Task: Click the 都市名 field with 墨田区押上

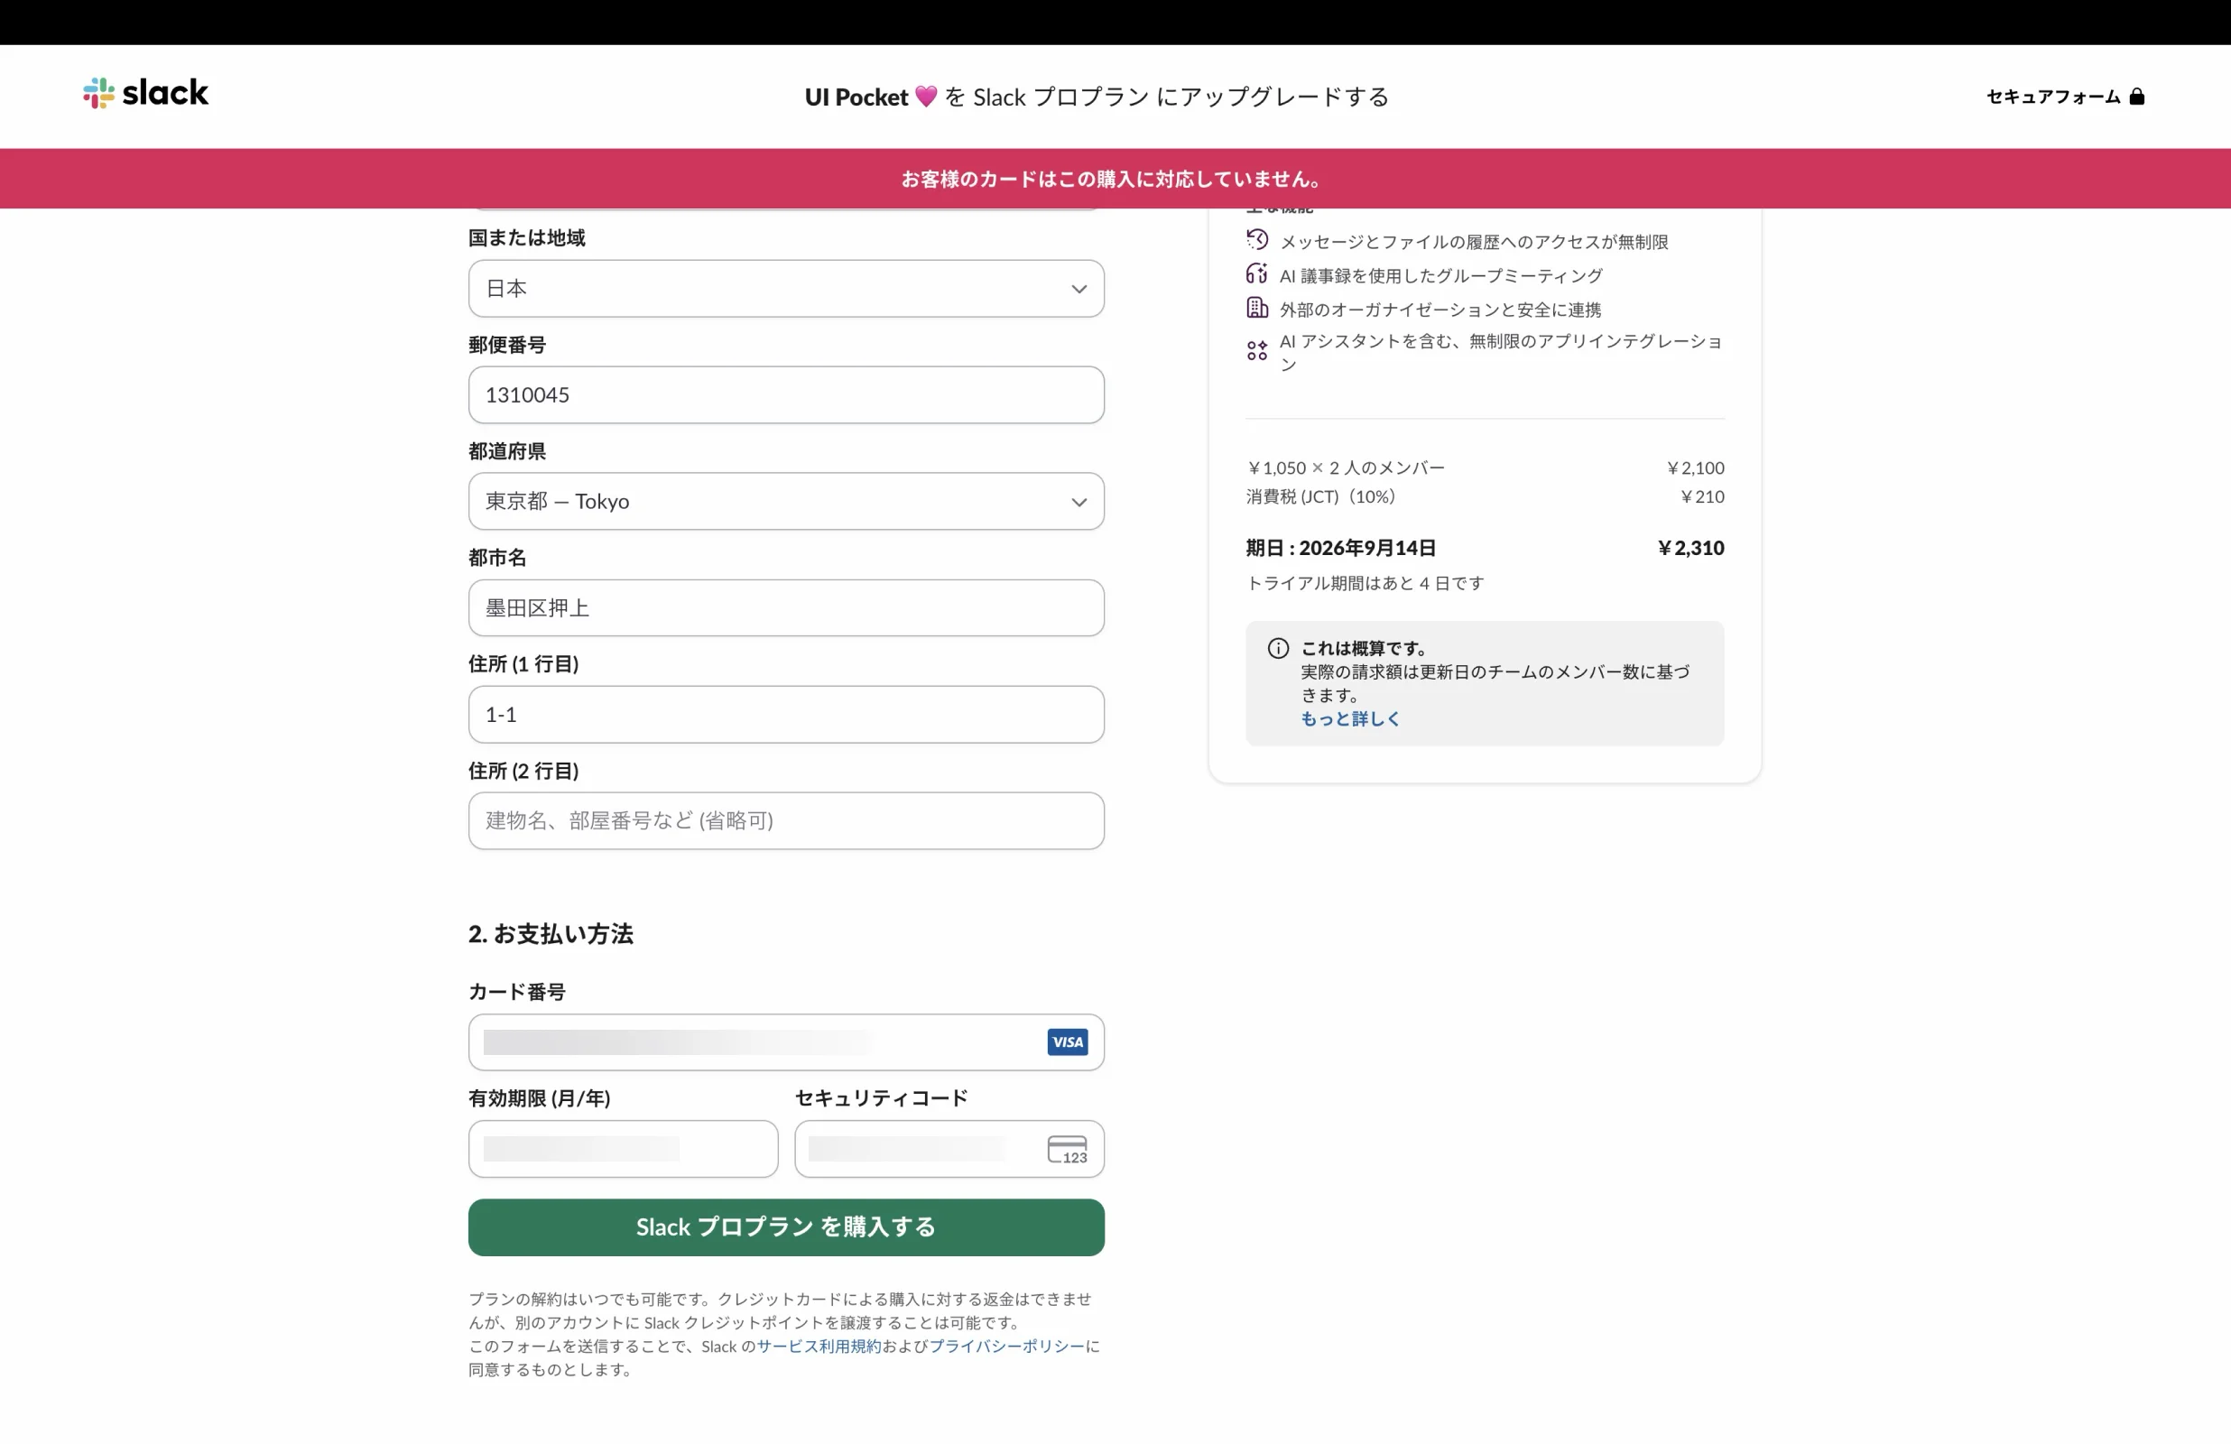Action: [786, 607]
